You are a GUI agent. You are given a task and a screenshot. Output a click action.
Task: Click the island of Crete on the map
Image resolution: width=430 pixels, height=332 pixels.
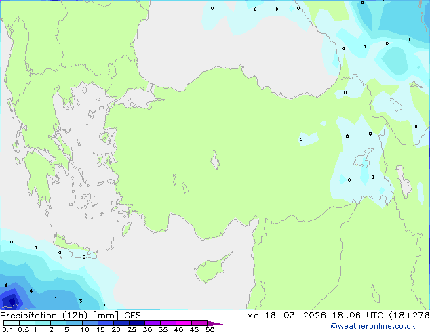click(x=74, y=247)
